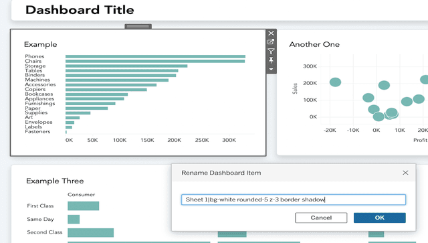The height and width of the screenshot is (243, 428).
Task: Open the More Options dropdown arrow
Action: [x=271, y=69]
